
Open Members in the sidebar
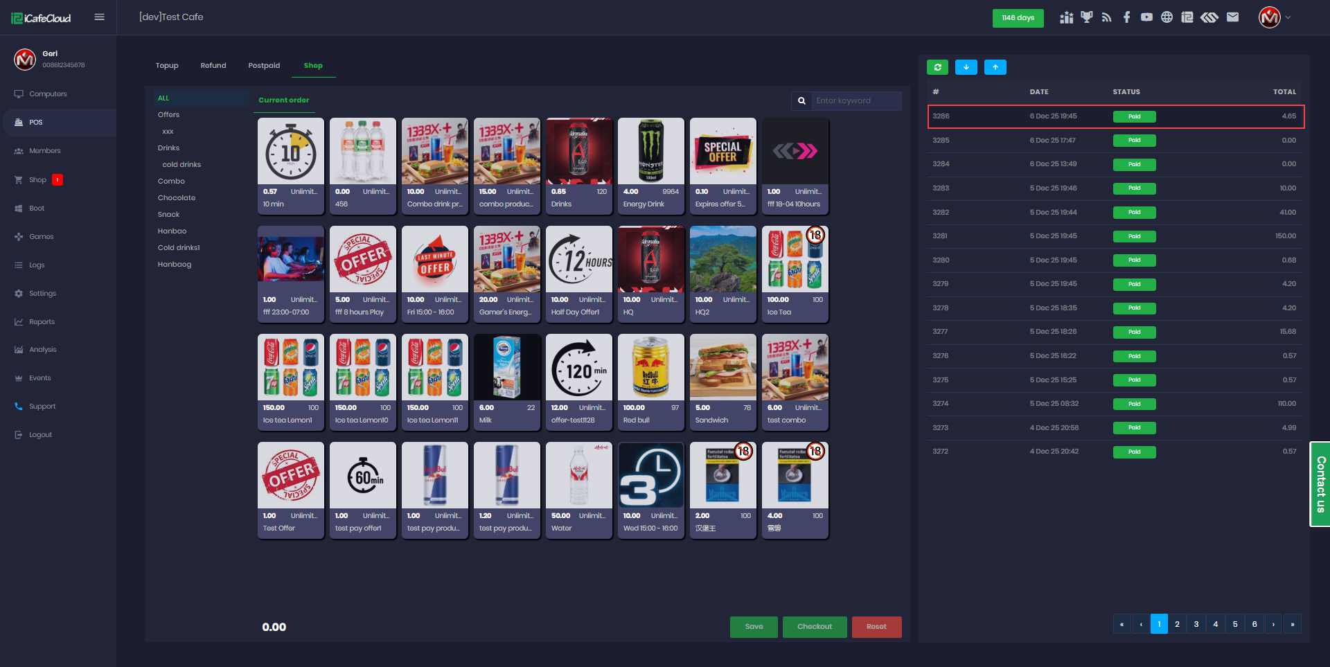coord(44,151)
